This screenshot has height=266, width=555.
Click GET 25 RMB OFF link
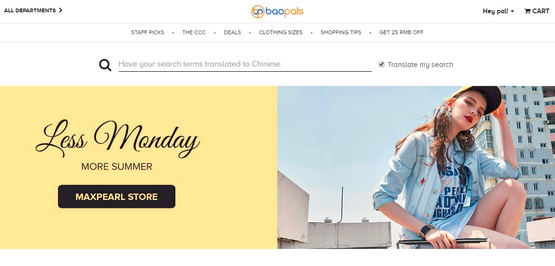[x=402, y=32]
